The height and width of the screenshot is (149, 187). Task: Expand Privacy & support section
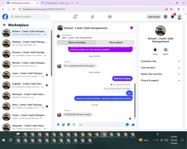160,80
